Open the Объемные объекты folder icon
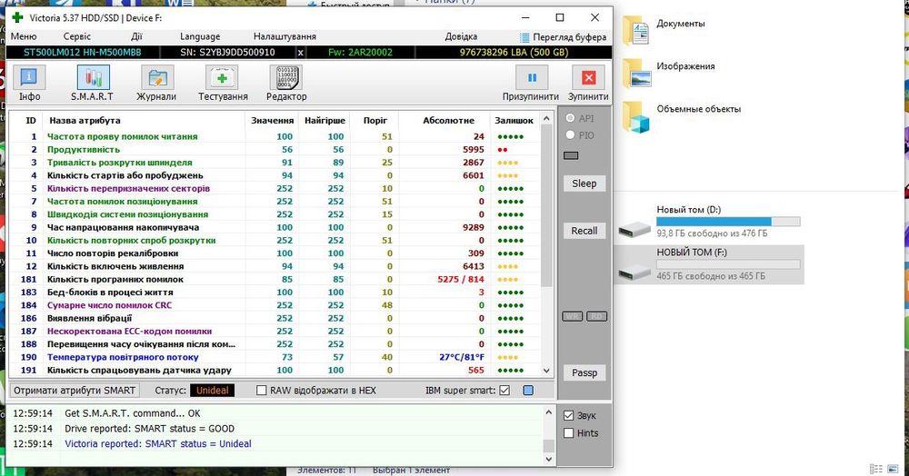Image resolution: width=909 pixels, height=476 pixels. 635,117
